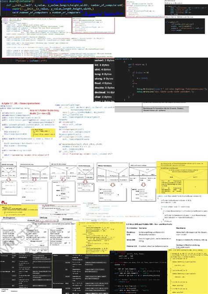Click the 'Desktop GIS' table row
The image size is (208, 294).
pyautogui.click(x=167, y=233)
